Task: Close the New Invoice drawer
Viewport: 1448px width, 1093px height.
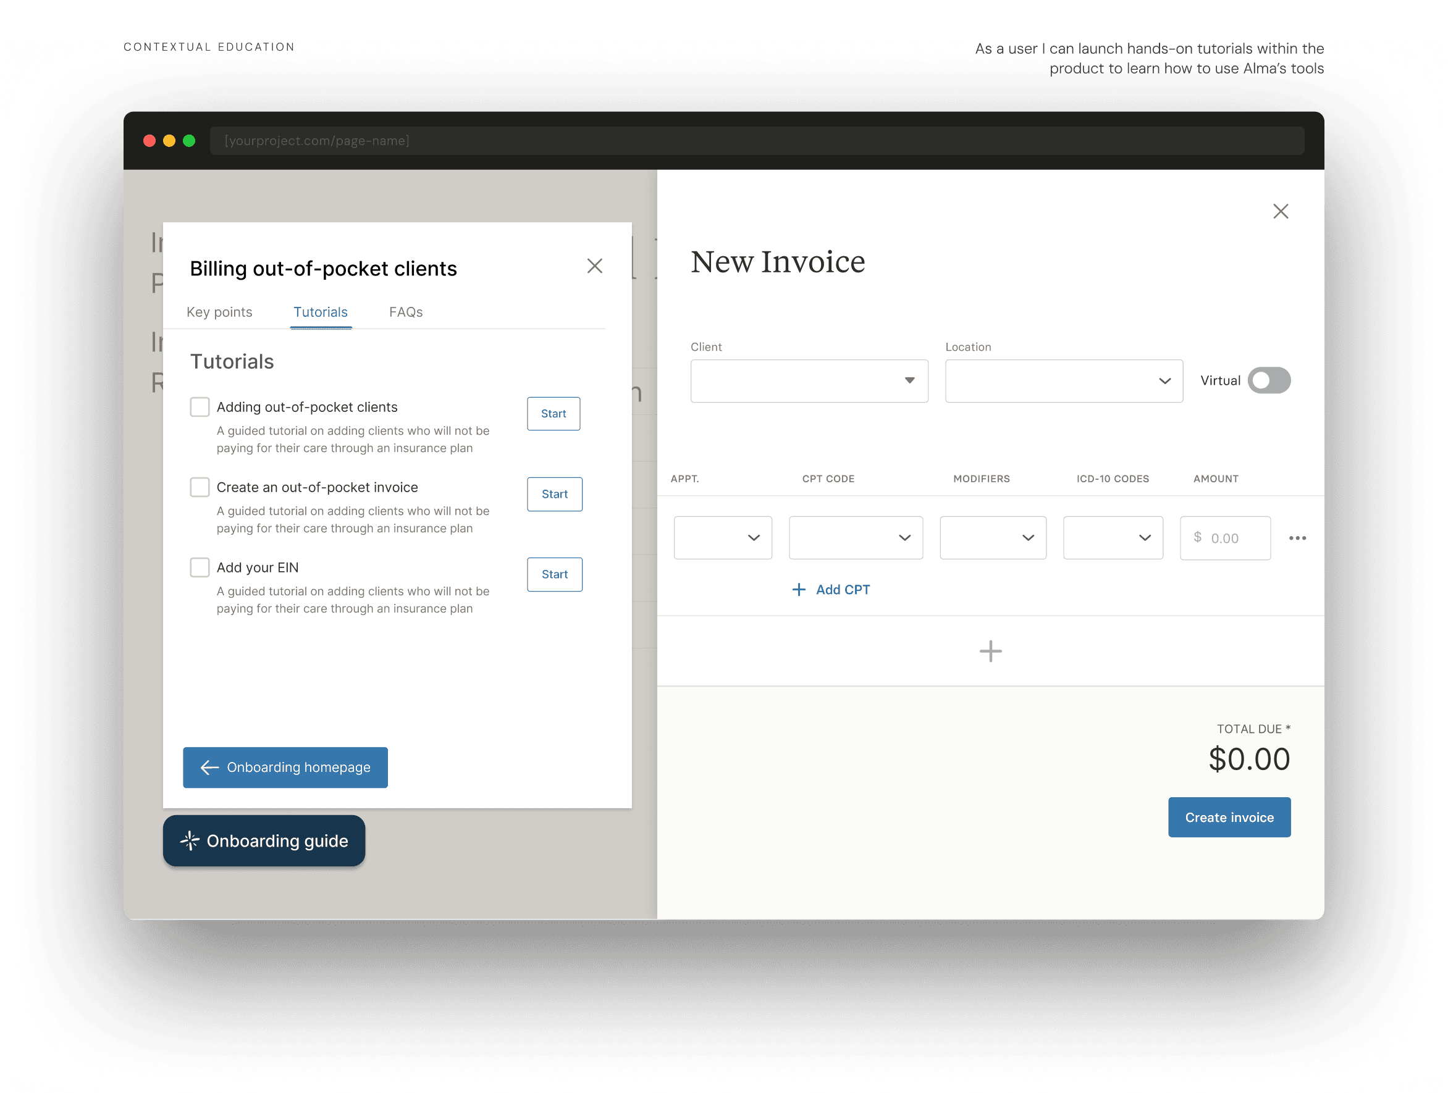Action: click(x=1280, y=211)
